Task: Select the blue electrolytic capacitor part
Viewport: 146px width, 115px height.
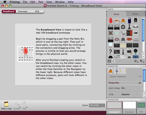Action: click(x=129, y=21)
